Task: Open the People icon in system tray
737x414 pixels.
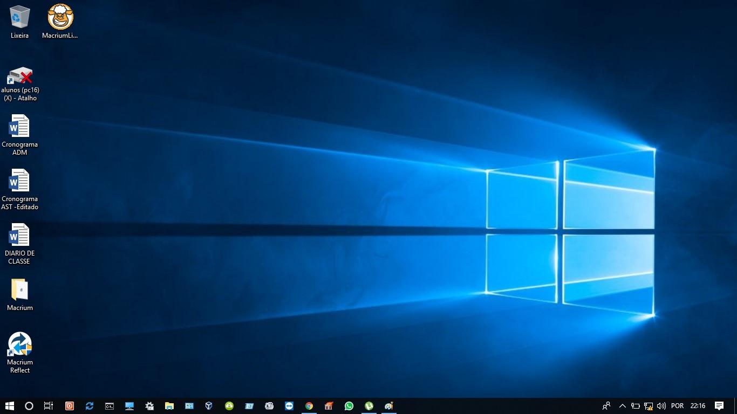Action: (x=606, y=406)
